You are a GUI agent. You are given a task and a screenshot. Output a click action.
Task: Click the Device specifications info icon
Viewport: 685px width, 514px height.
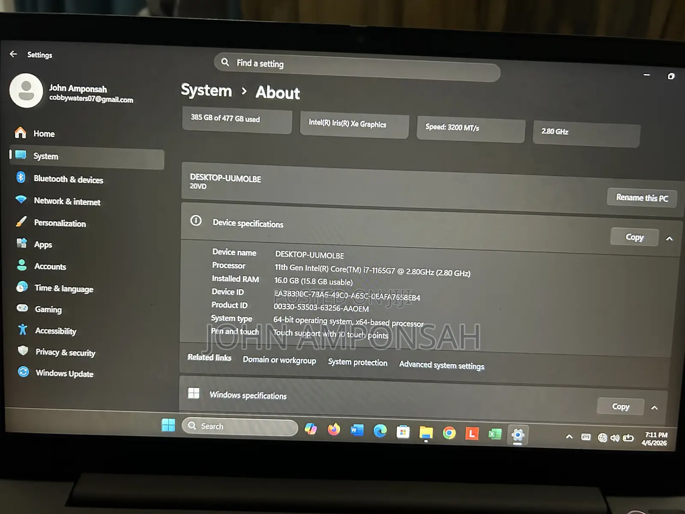point(196,221)
